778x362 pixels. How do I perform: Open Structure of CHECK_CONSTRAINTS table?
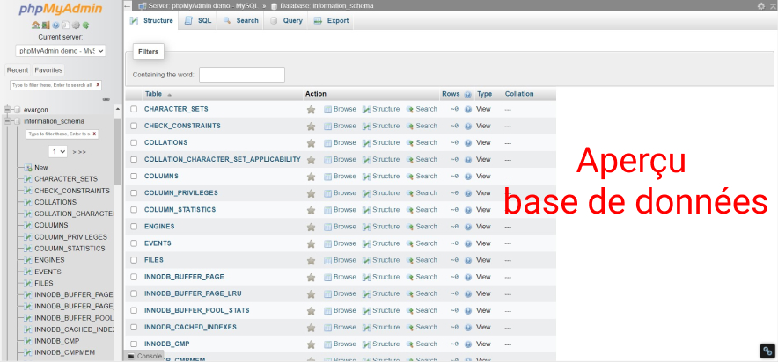(x=381, y=126)
